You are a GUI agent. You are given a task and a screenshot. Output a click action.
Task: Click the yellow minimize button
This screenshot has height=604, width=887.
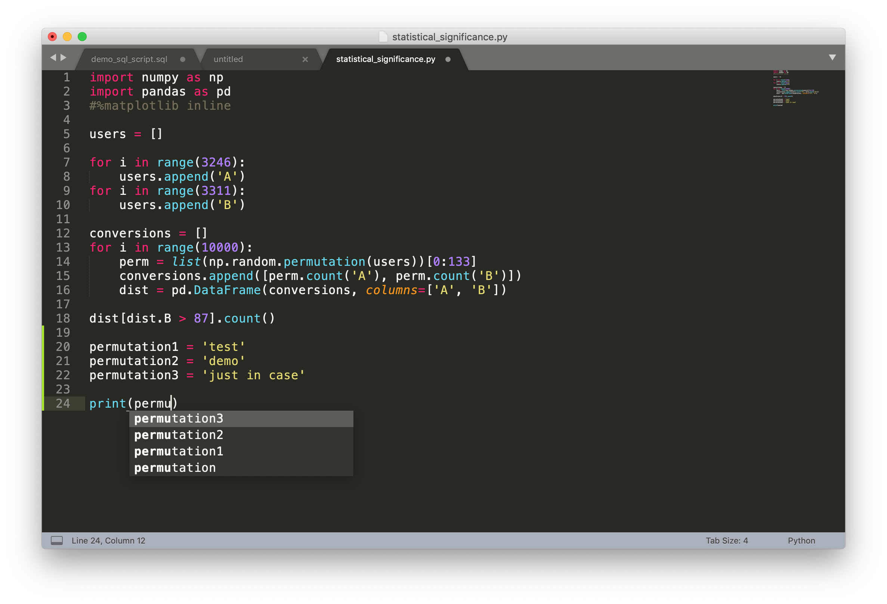67,36
